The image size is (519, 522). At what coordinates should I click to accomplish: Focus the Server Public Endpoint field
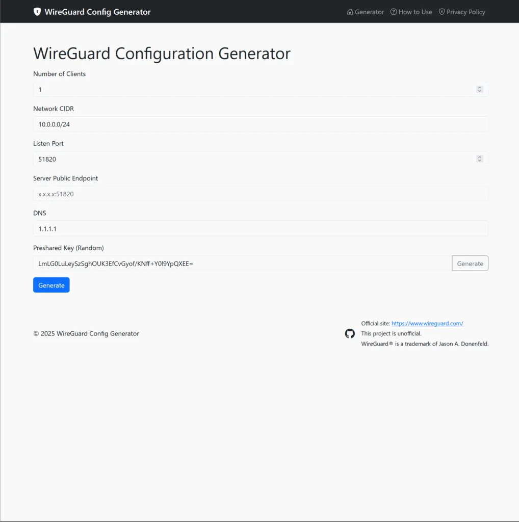[261, 194]
